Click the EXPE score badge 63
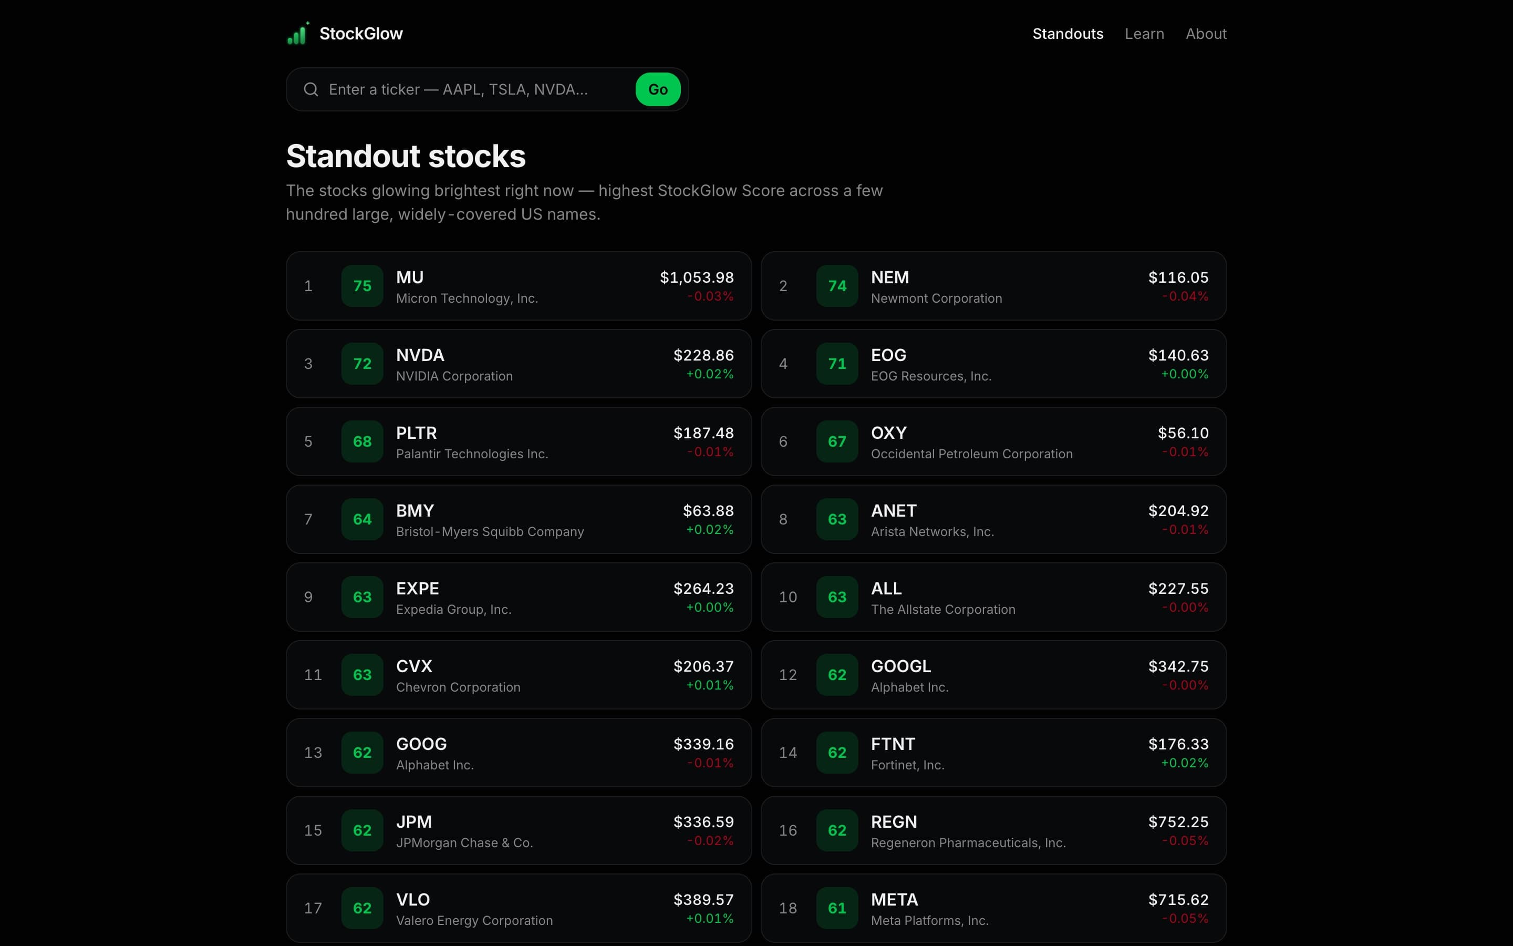The image size is (1513, 946). (362, 597)
